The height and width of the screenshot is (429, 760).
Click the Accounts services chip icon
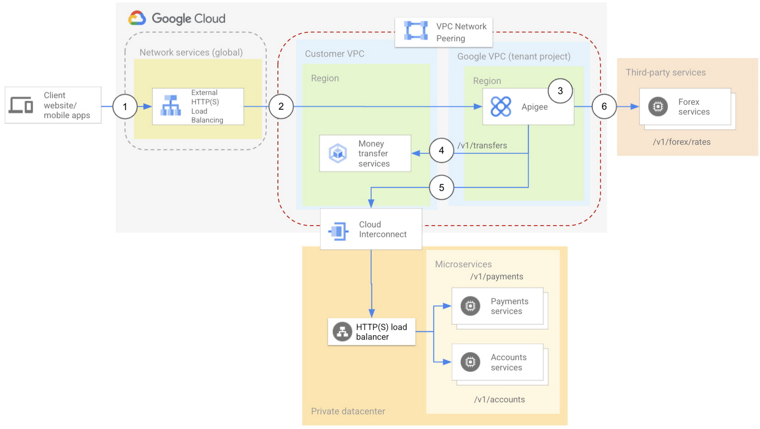470,362
